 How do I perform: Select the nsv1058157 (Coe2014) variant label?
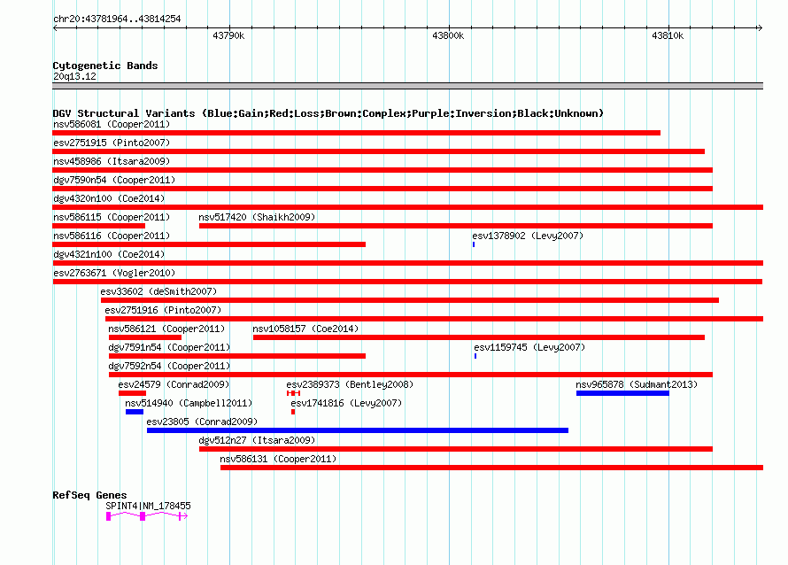pos(305,329)
